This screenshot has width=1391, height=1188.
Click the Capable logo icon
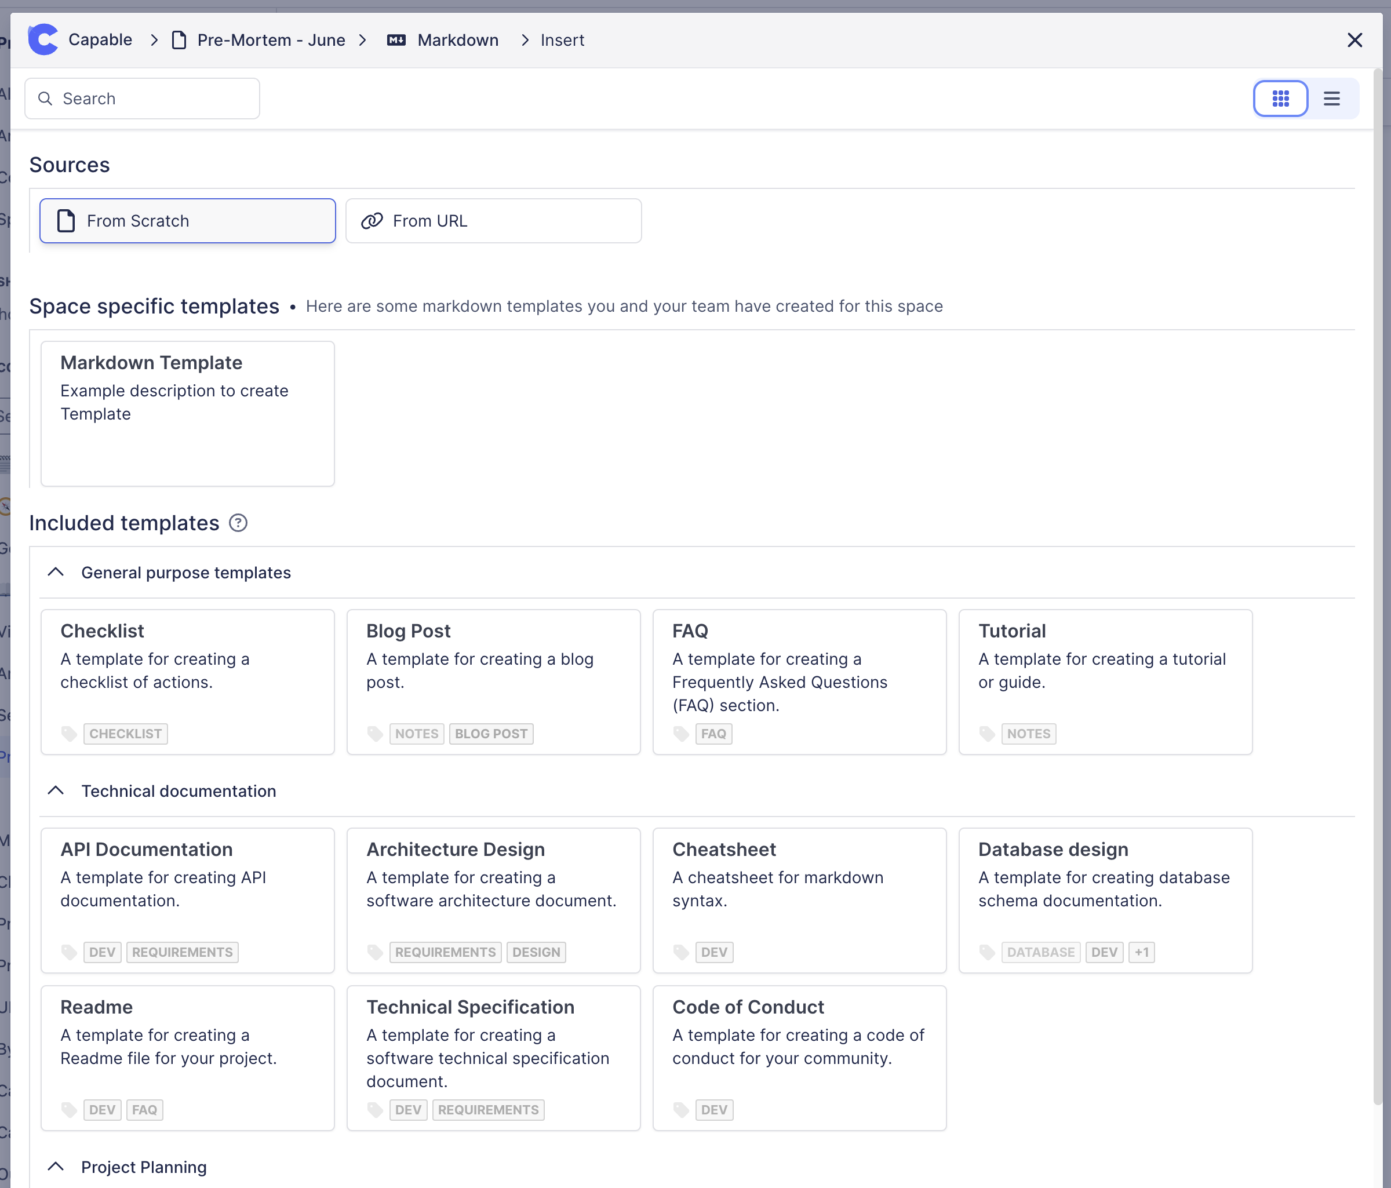pos(43,39)
